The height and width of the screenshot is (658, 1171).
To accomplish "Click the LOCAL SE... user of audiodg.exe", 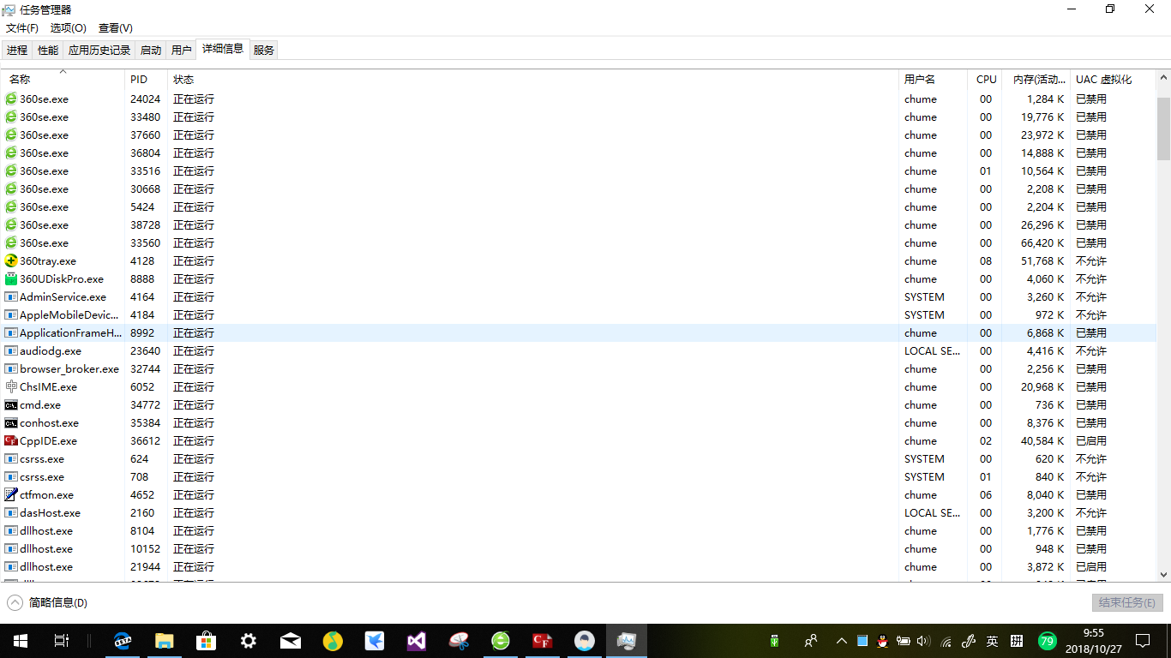I will click(932, 350).
